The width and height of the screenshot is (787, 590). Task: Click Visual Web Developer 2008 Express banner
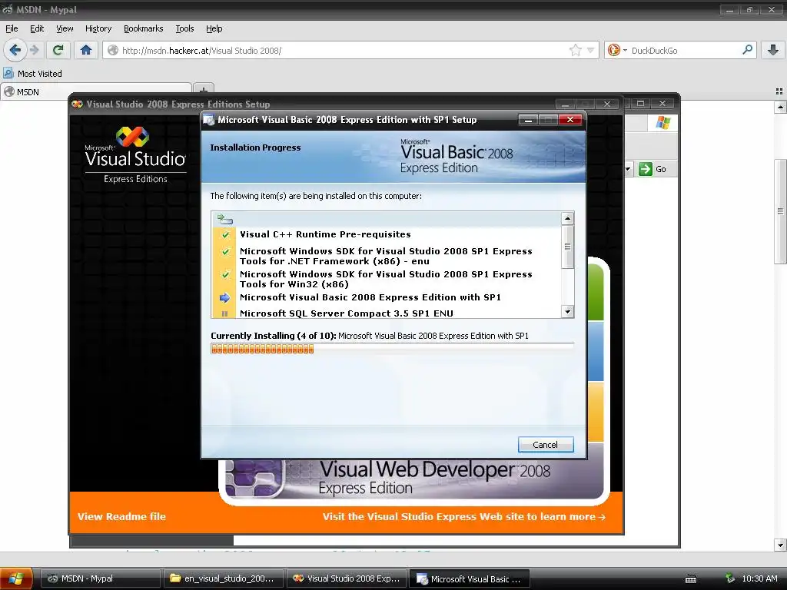click(413, 479)
